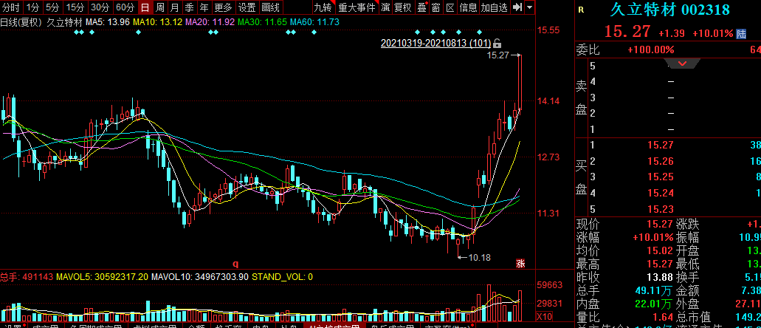Click the 画线 drawing tools button
Screen dimensions: 761x328
271,7
